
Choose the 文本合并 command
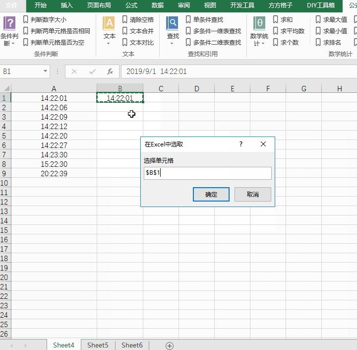point(138,31)
